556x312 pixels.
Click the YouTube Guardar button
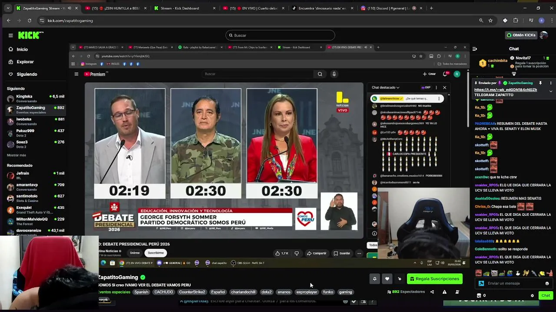[x=342, y=253]
